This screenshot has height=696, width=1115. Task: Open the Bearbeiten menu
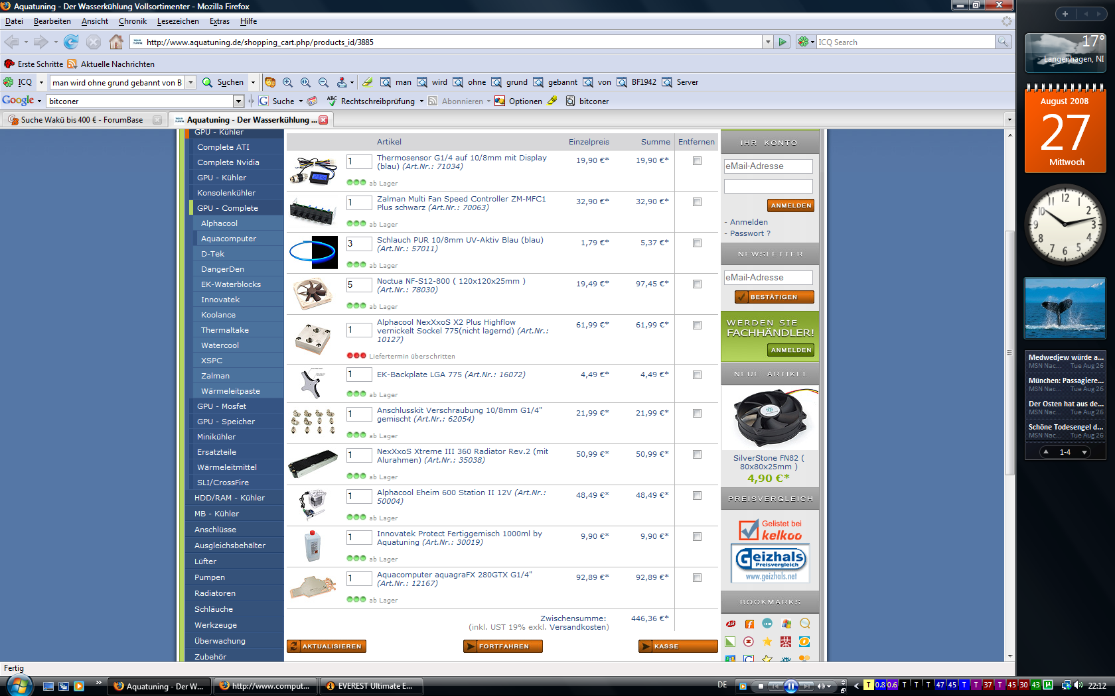click(52, 21)
